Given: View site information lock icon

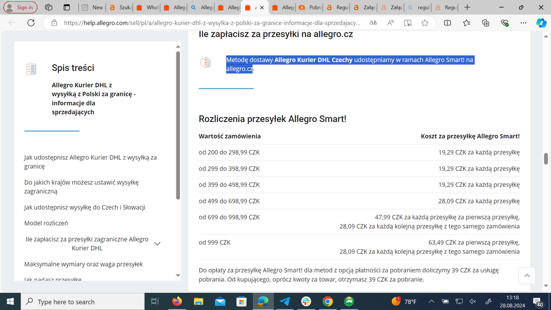Looking at the screenshot, I should click(x=54, y=23).
